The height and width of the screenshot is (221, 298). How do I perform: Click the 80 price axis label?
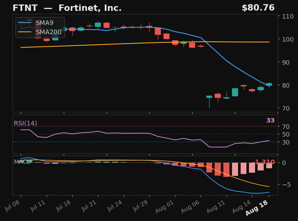point(286,85)
